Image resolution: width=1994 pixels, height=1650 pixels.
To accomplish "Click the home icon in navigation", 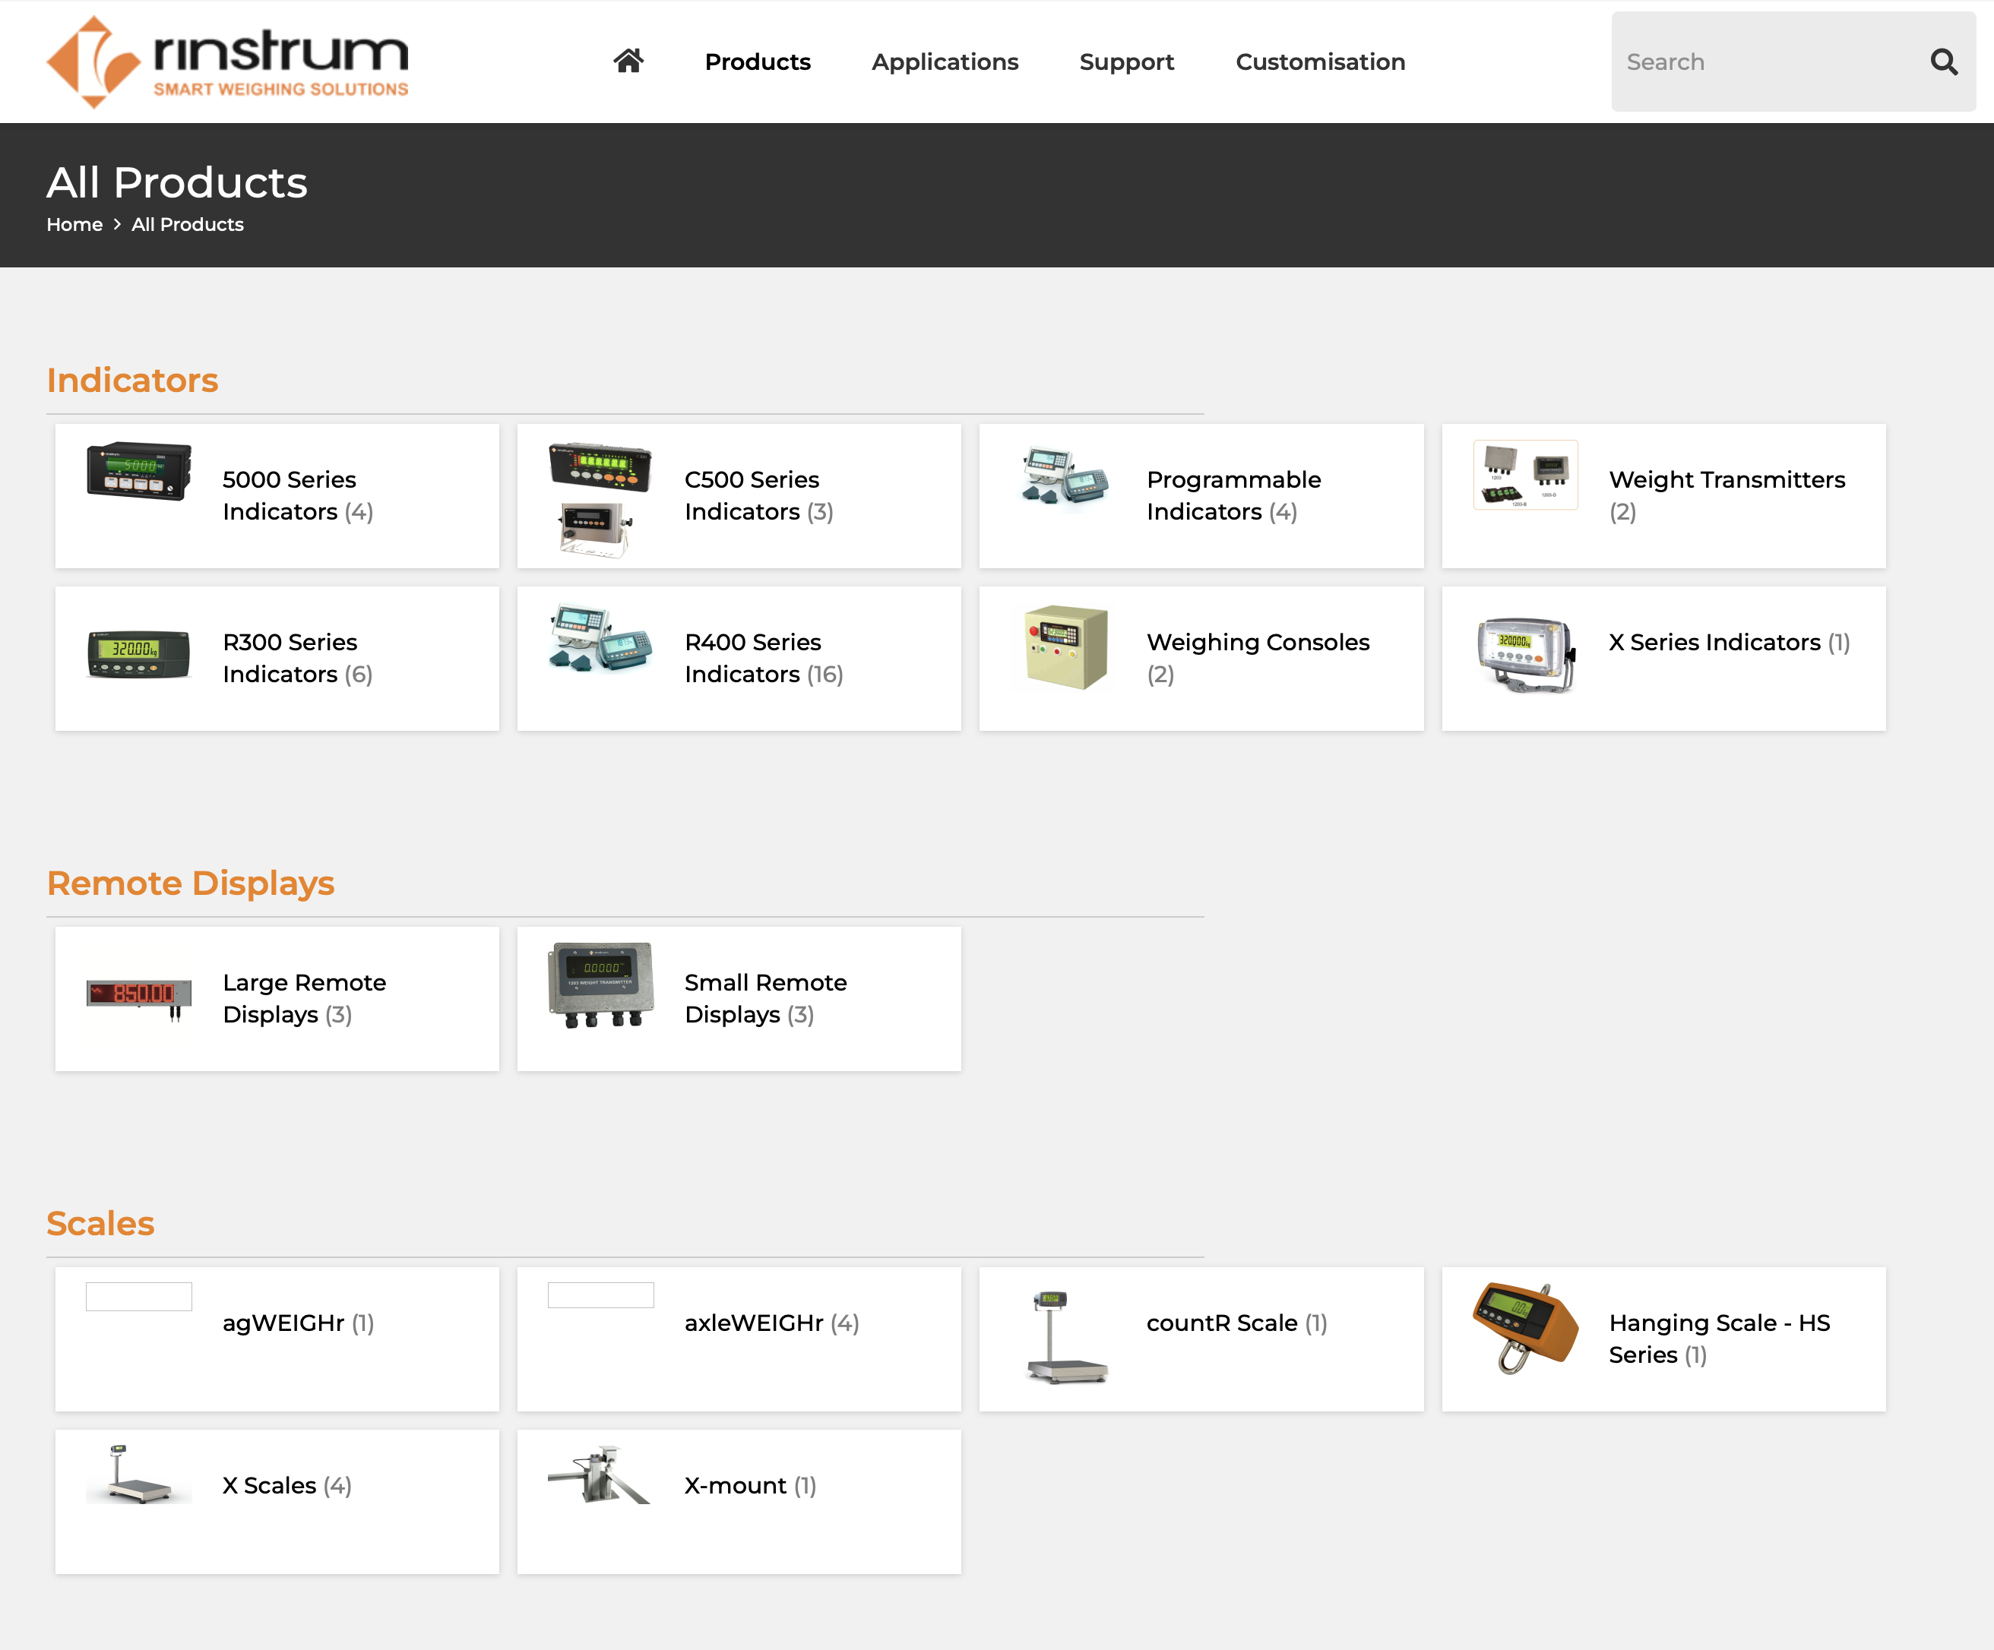I will coord(628,62).
